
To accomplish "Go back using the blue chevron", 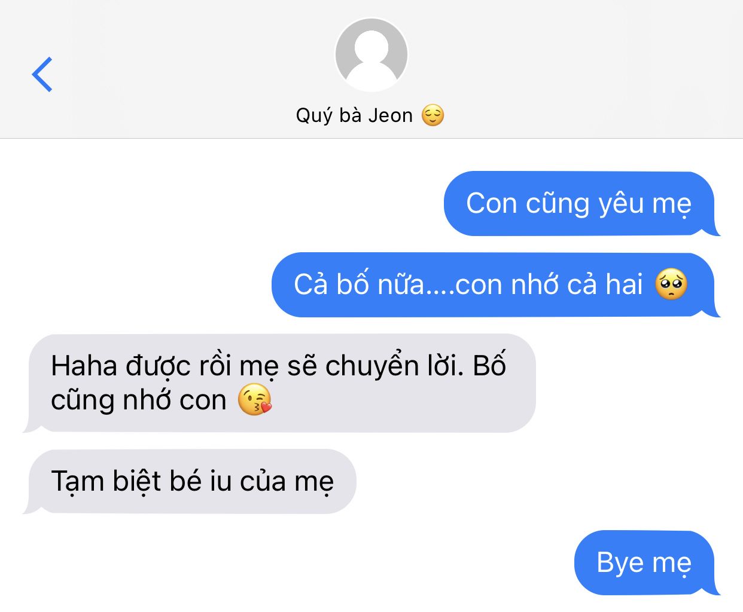I will click(42, 75).
